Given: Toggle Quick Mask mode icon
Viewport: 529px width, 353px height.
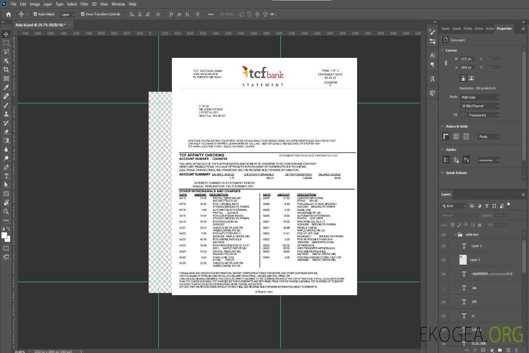Looking at the screenshot, I should point(6,248).
